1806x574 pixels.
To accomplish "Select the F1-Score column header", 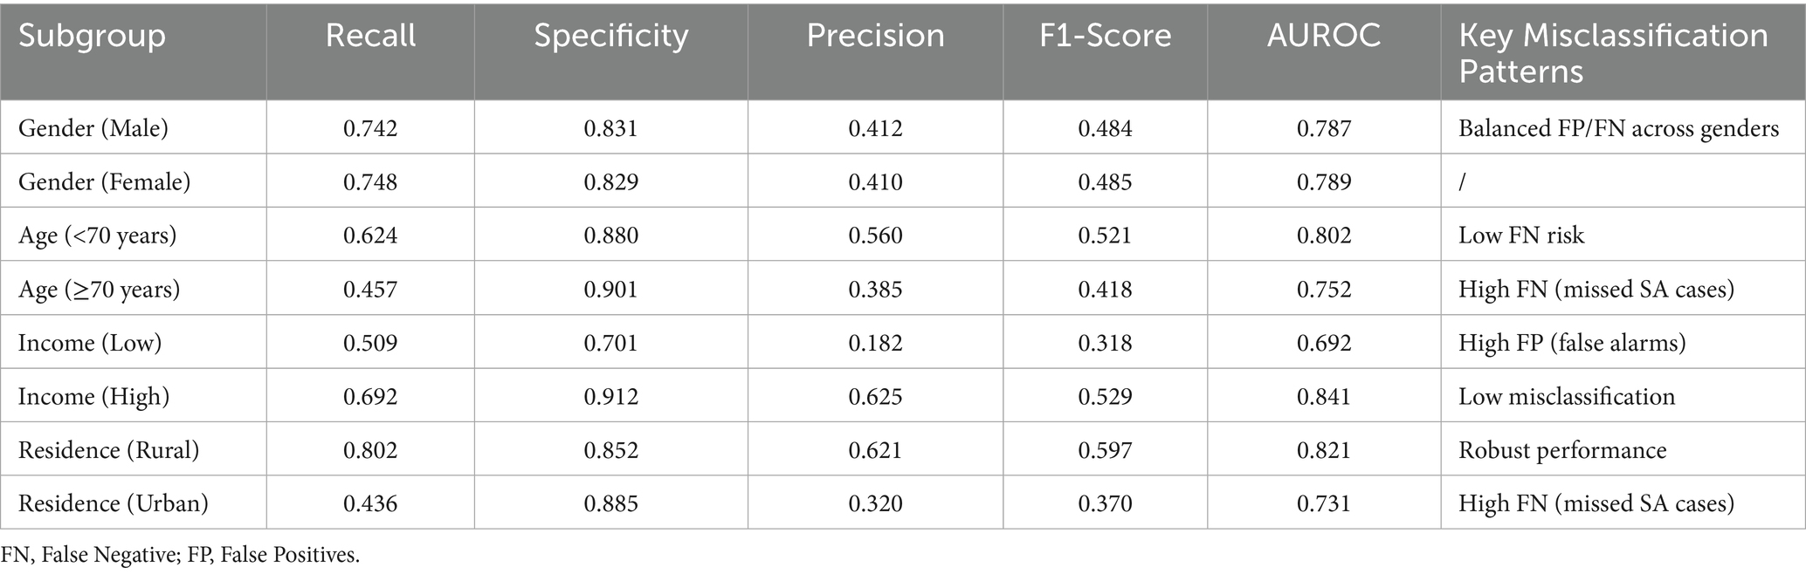I will click(x=1105, y=36).
